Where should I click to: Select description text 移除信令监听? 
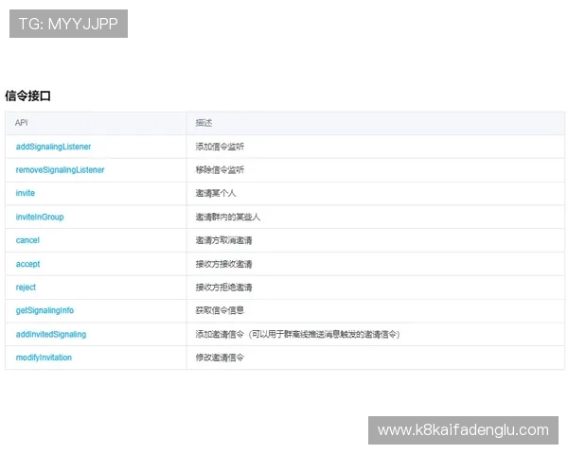(220, 170)
